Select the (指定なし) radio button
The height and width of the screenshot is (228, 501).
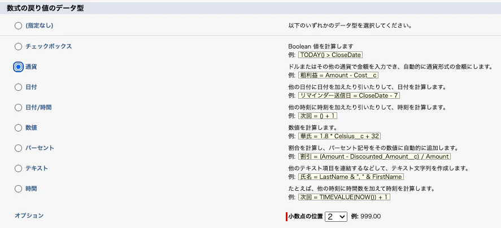pyautogui.click(x=18, y=26)
